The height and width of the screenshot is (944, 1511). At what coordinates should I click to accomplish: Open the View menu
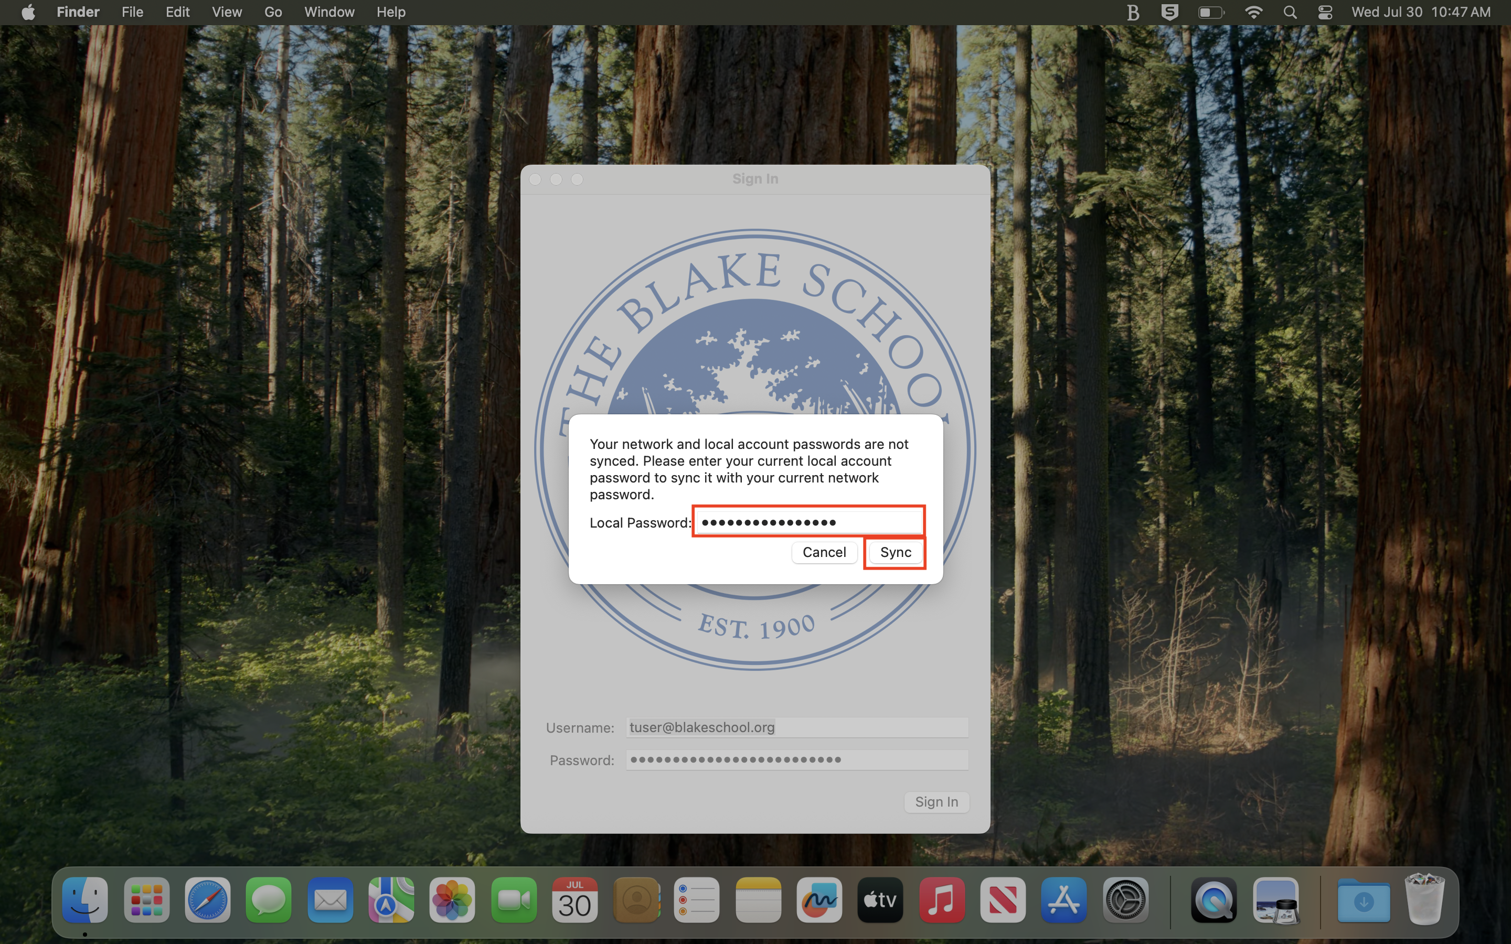(x=227, y=12)
